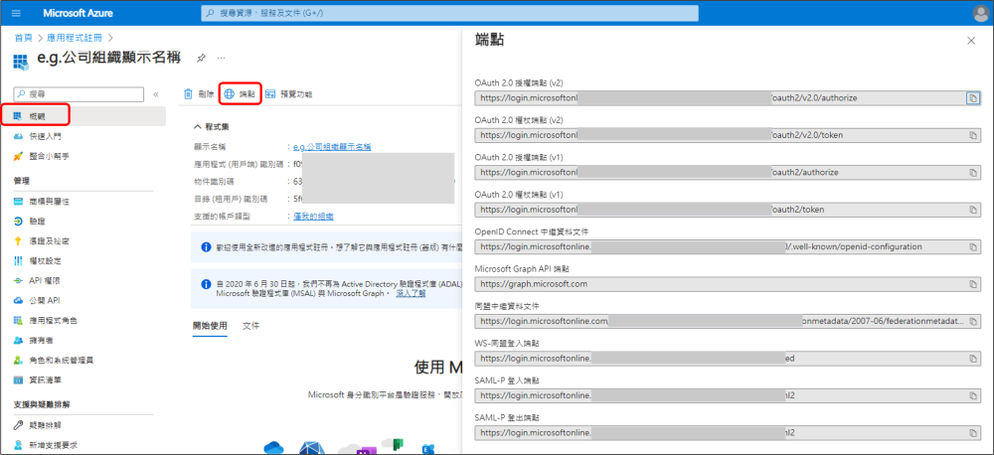Click the 深入了解 learn more link

click(411, 293)
